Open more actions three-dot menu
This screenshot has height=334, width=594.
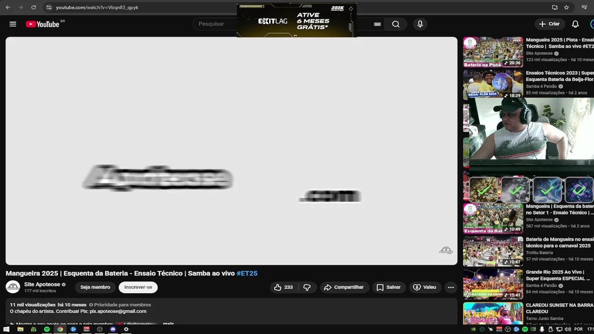click(x=451, y=287)
